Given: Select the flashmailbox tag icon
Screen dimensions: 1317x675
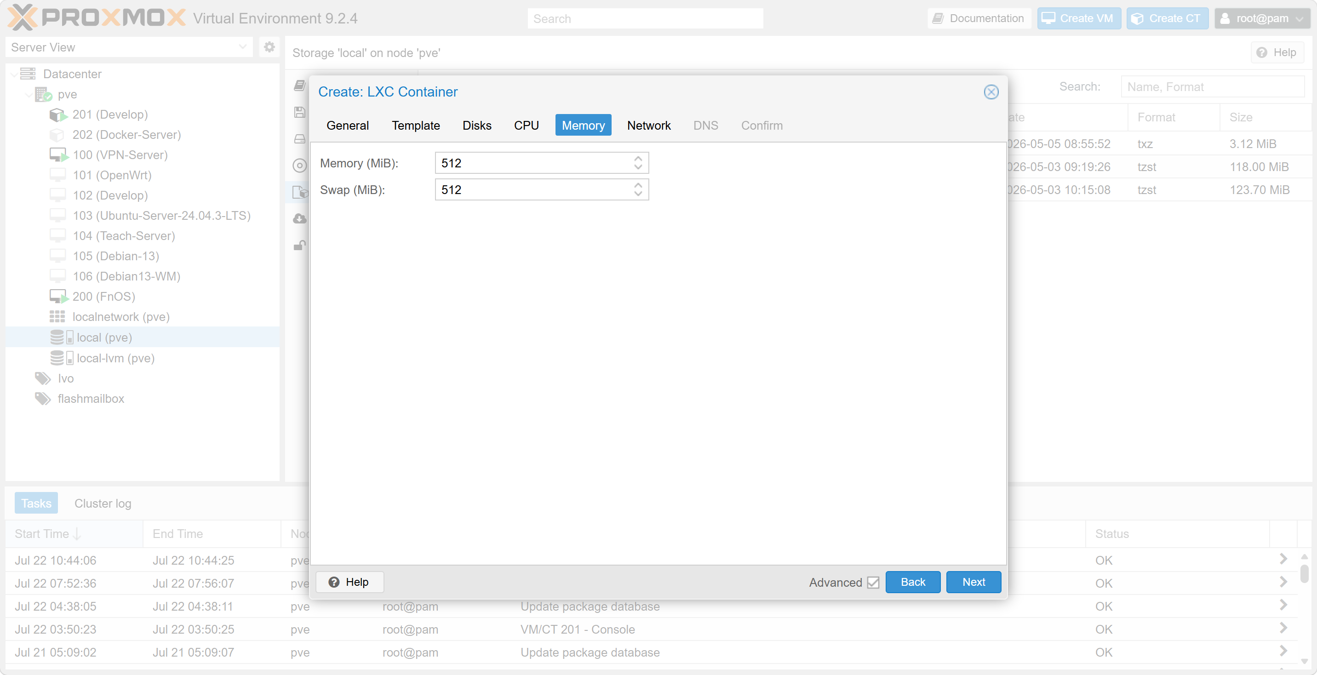Looking at the screenshot, I should point(43,398).
